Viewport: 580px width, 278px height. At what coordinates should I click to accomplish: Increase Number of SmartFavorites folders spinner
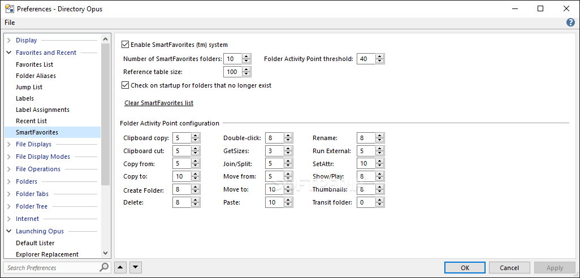point(246,57)
